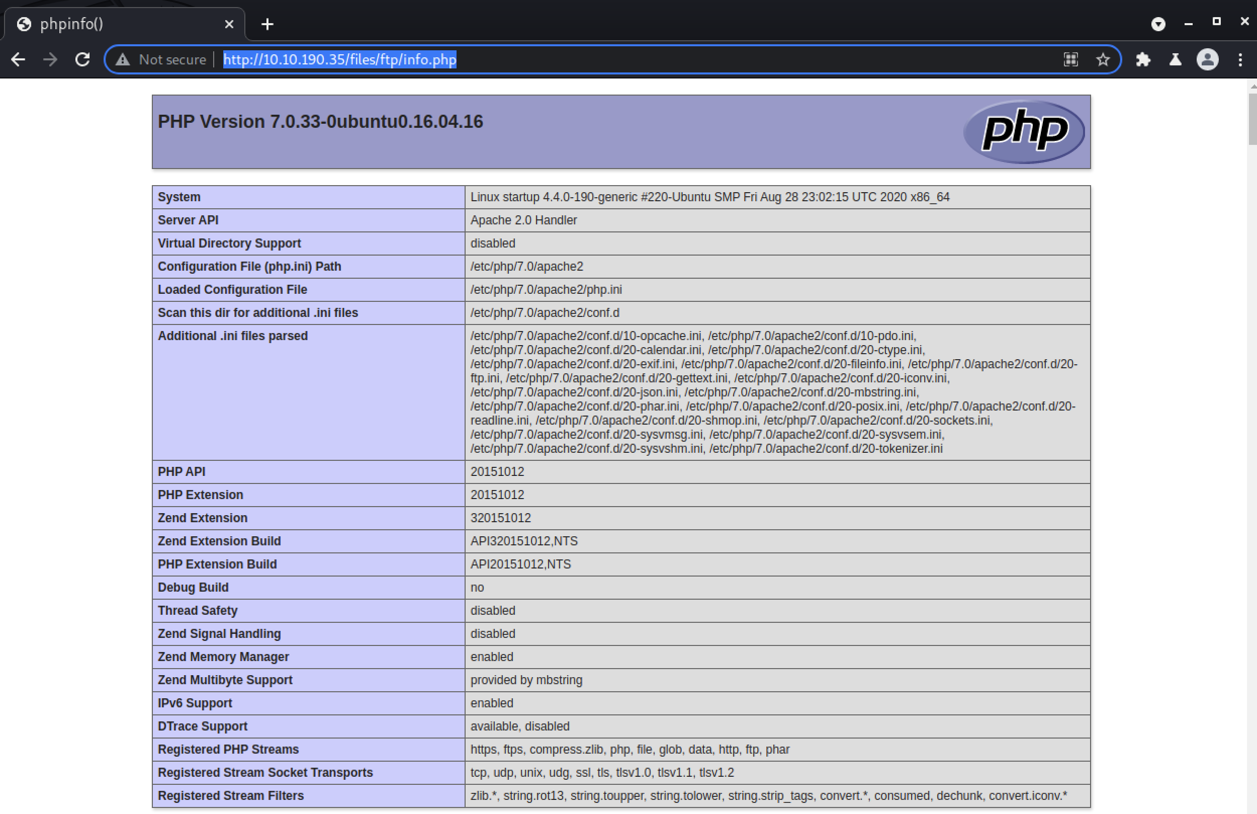Click the Loaded Configuration File label

pyautogui.click(x=232, y=290)
